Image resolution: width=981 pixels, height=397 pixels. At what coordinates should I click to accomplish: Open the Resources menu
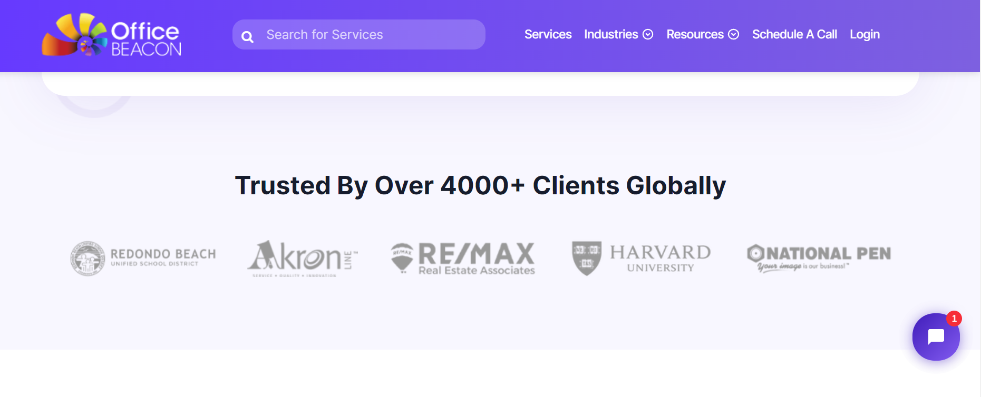coord(695,34)
